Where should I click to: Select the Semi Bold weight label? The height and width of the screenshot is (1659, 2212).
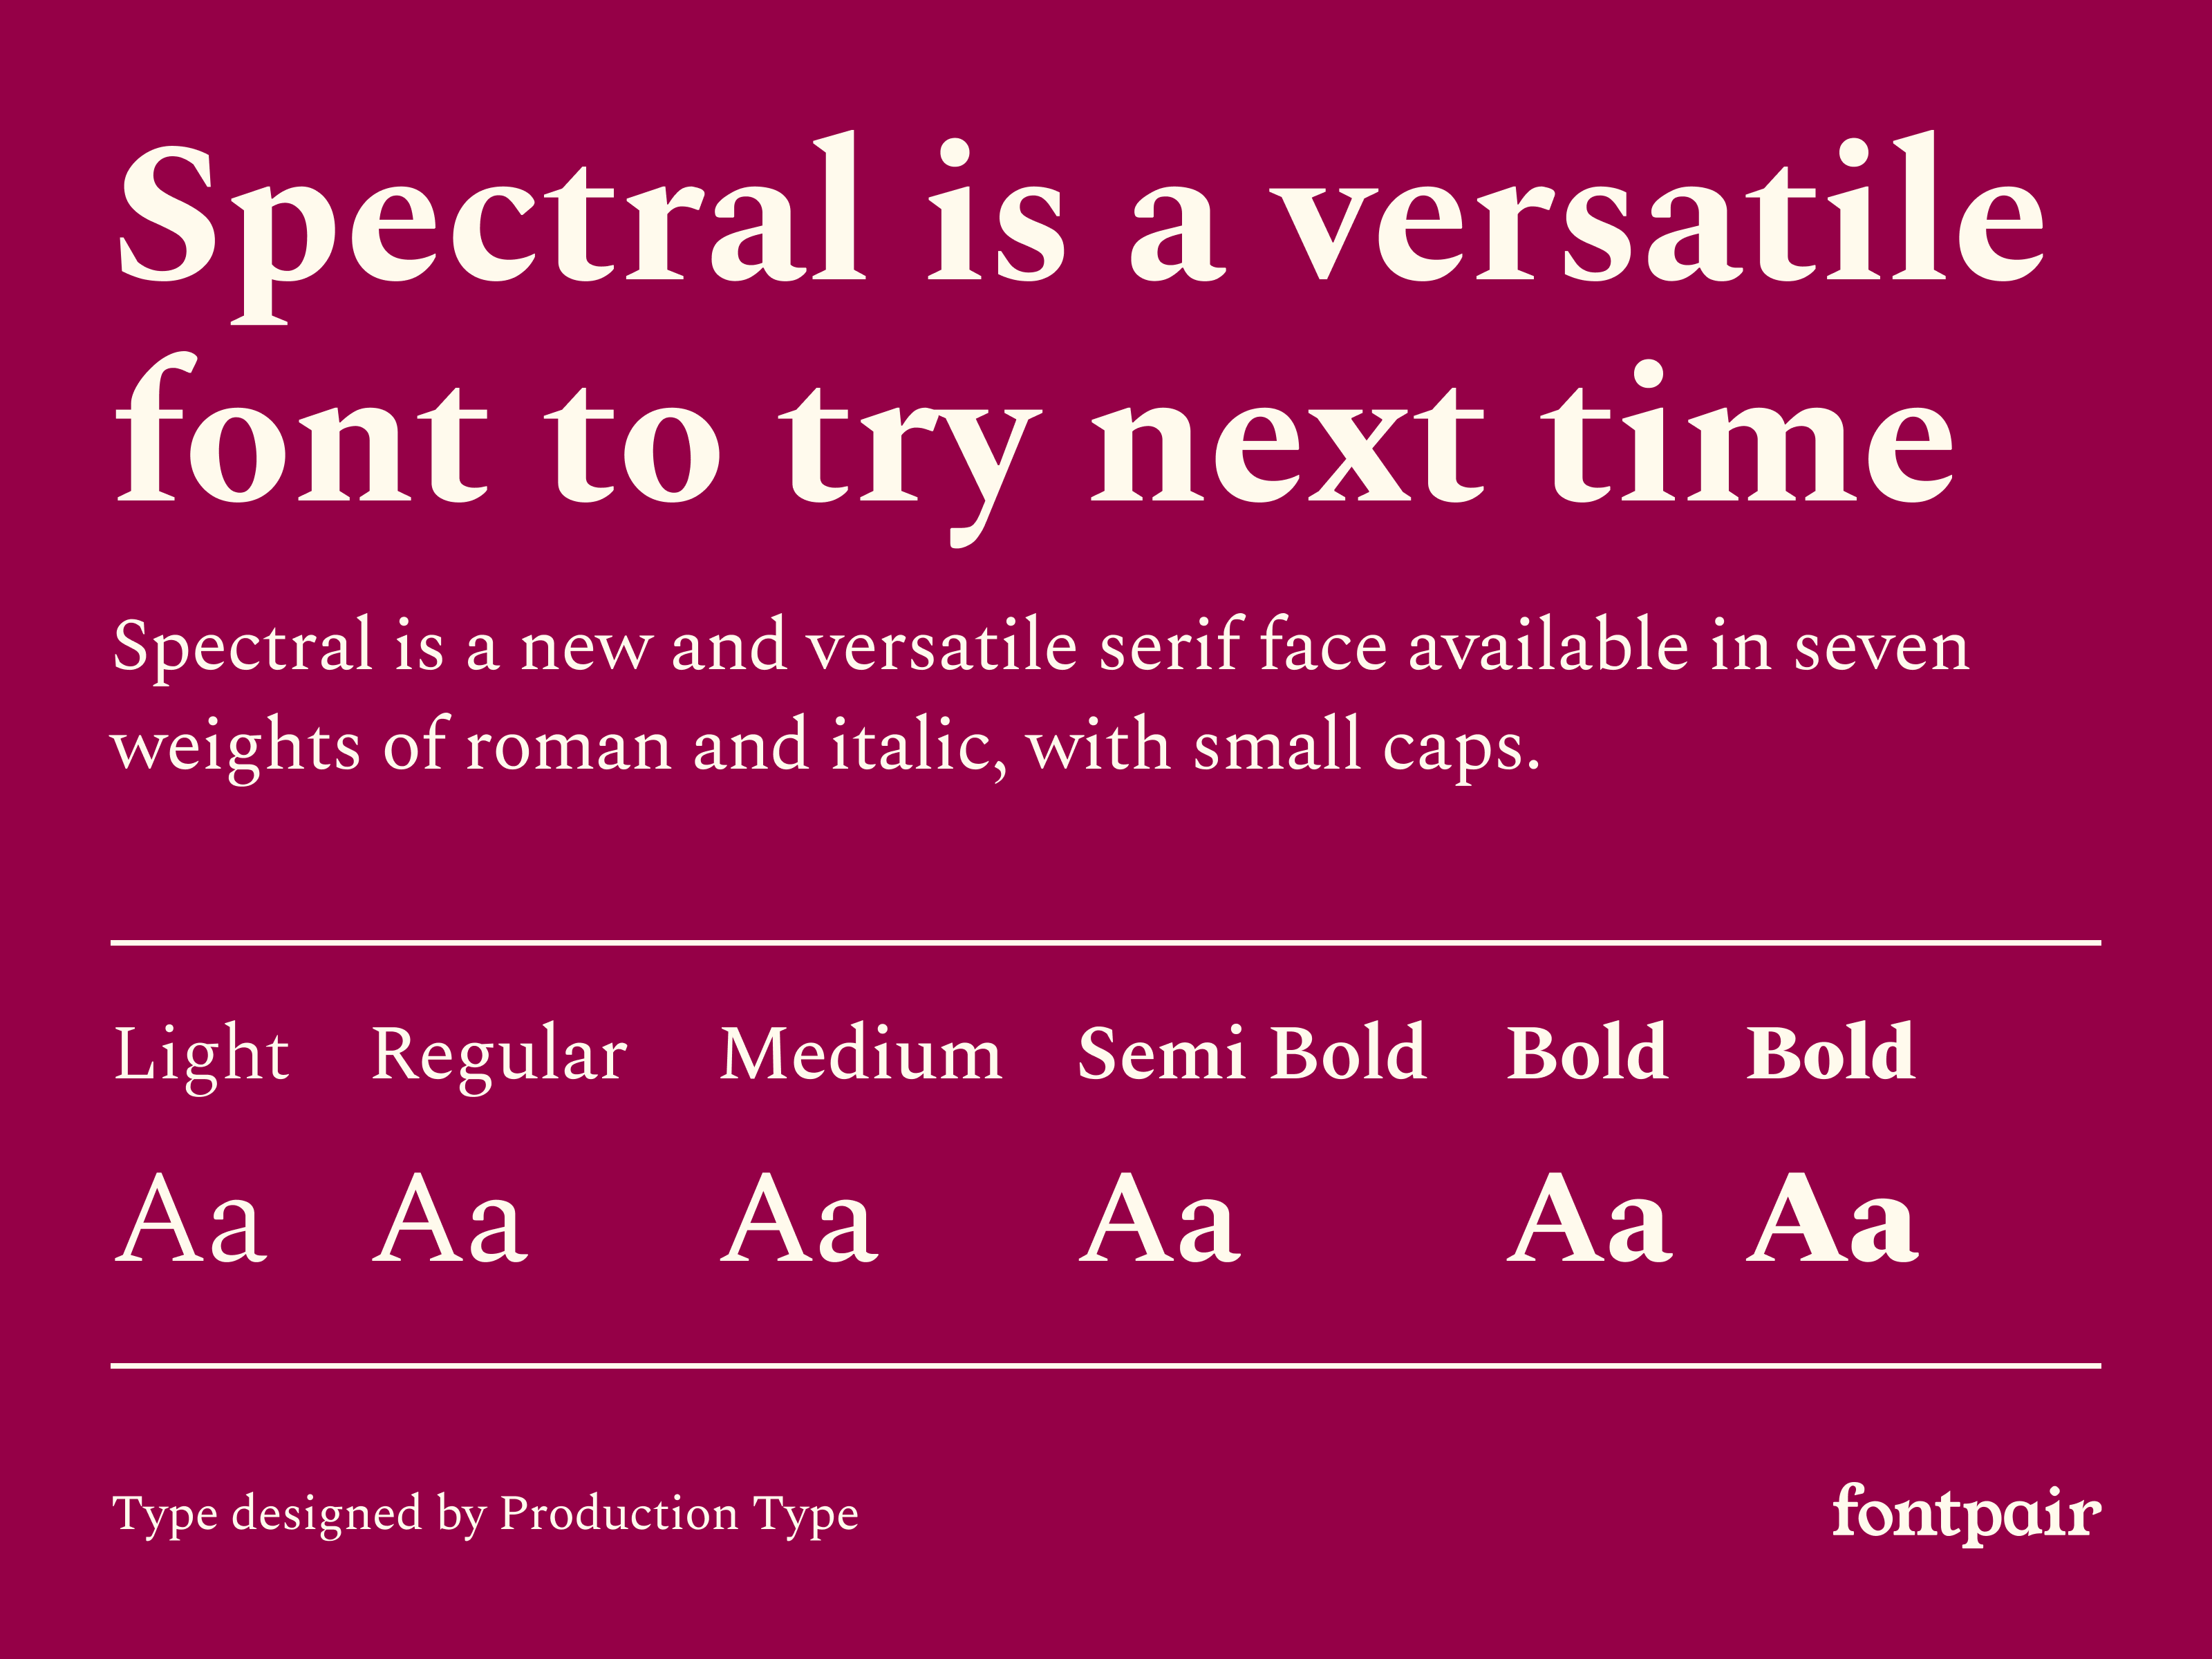tap(1251, 1054)
